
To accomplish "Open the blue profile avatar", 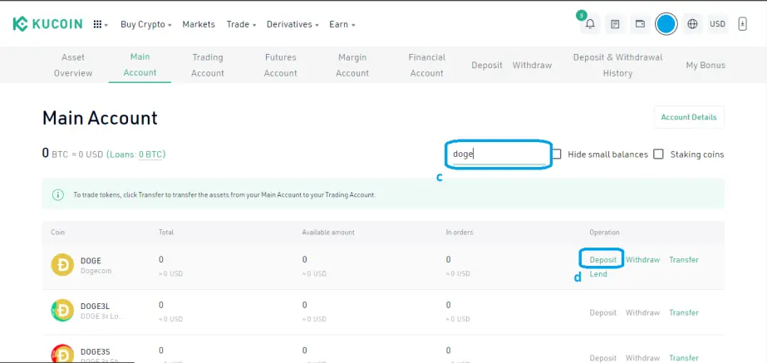I will (x=666, y=24).
